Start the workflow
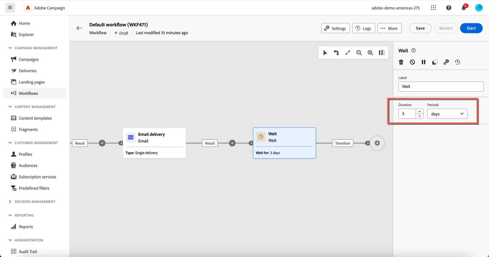The image size is (489, 257). [x=471, y=28]
